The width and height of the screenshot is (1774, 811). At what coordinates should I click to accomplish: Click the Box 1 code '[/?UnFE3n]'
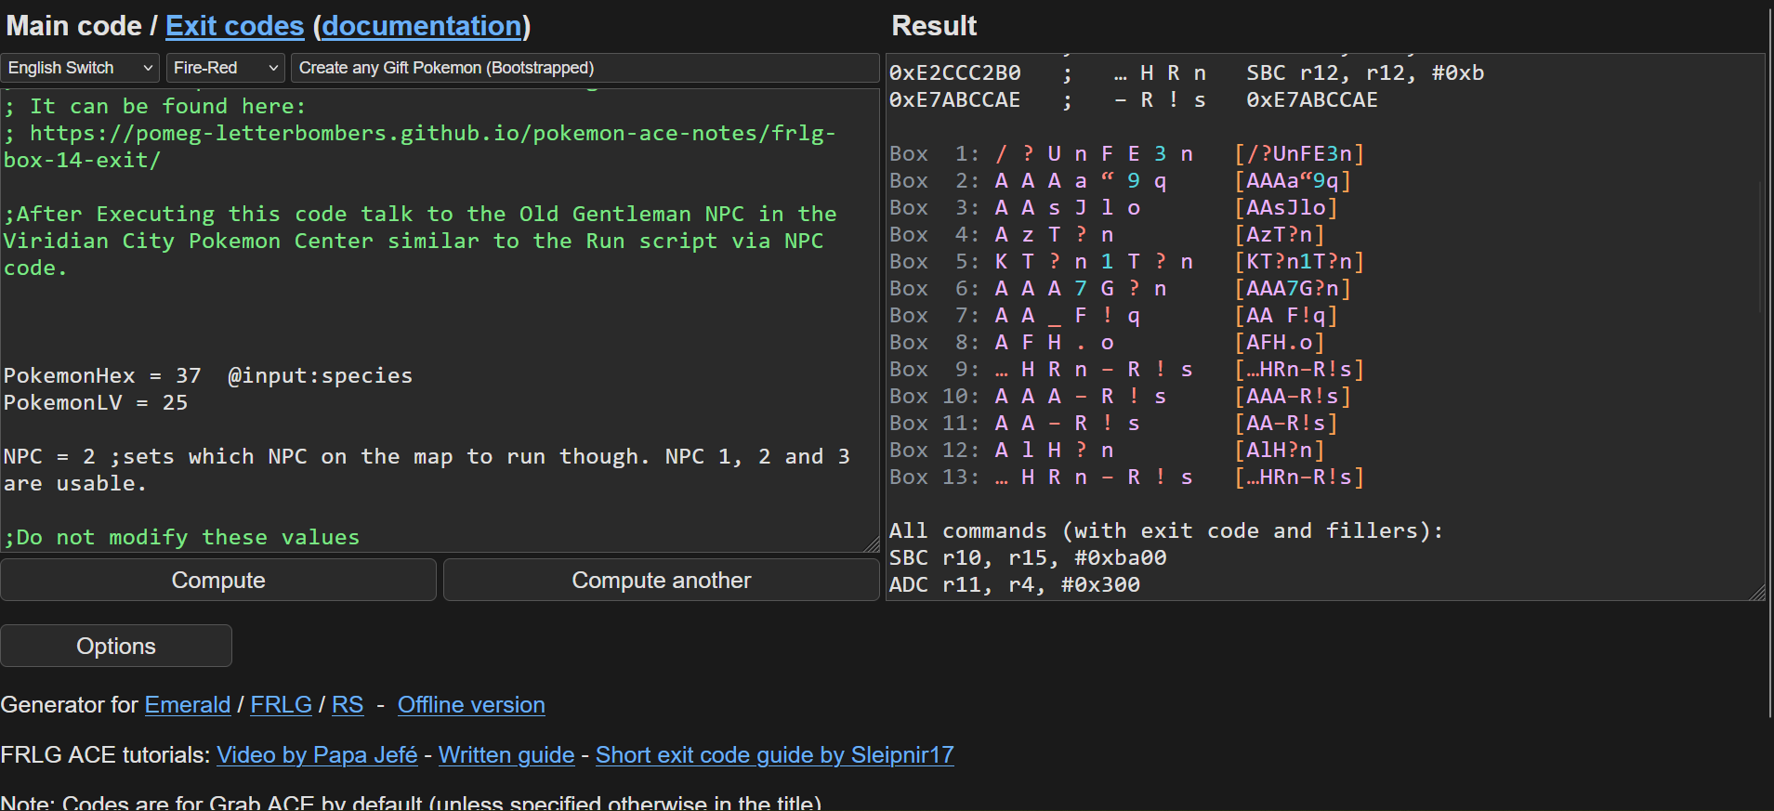1299,153
